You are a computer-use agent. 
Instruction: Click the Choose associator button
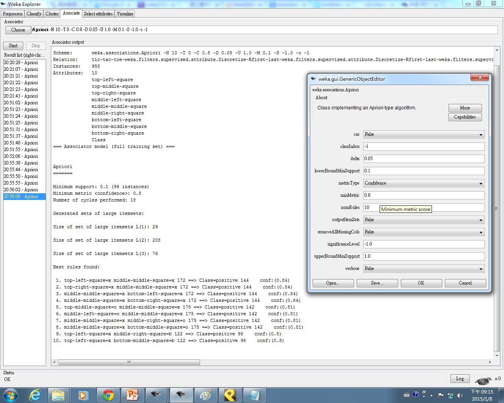pyautogui.click(x=18, y=30)
